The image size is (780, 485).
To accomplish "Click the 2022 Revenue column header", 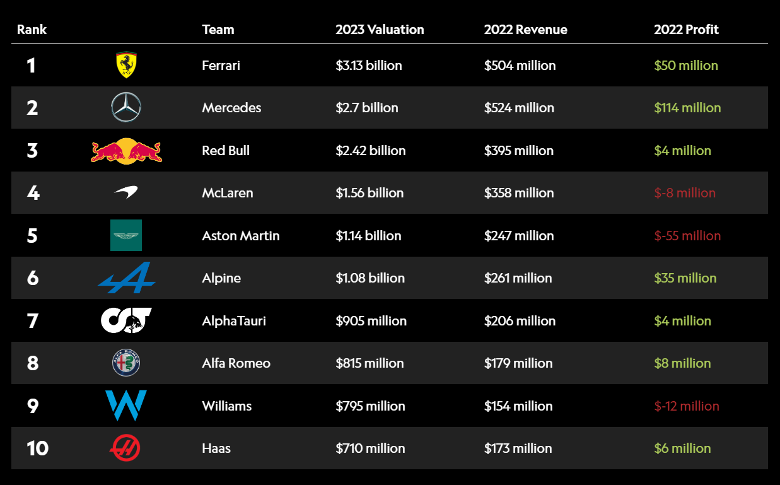I will click(525, 30).
